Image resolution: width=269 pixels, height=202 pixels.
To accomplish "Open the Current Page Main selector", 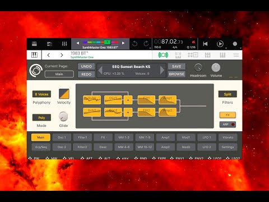I will pyautogui.click(x=59, y=74).
